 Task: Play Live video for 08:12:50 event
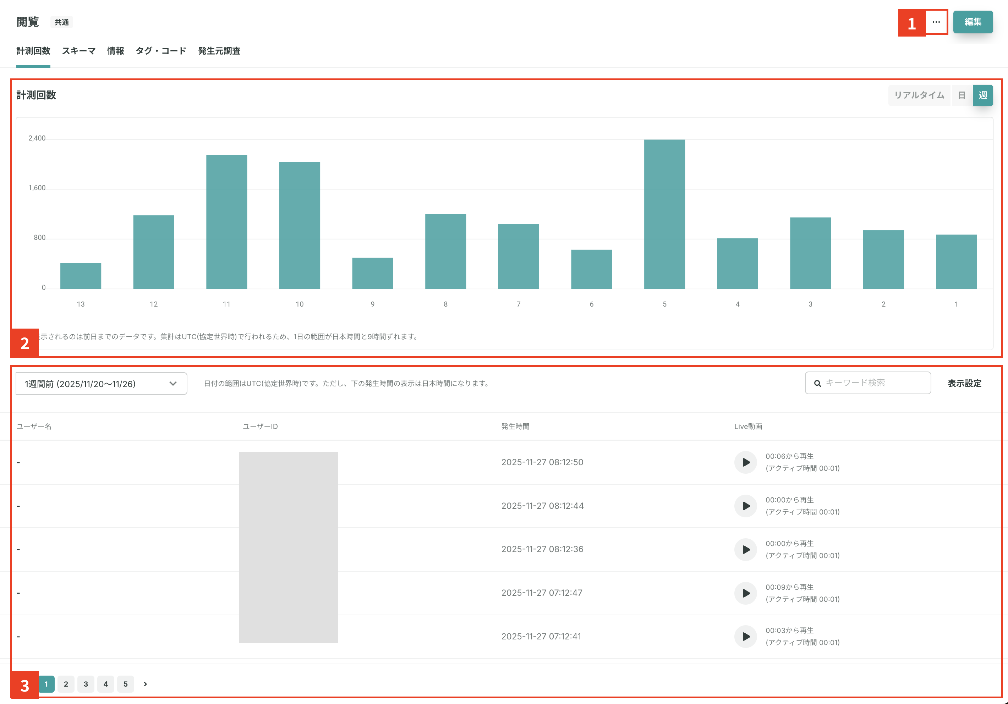[745, 462]
